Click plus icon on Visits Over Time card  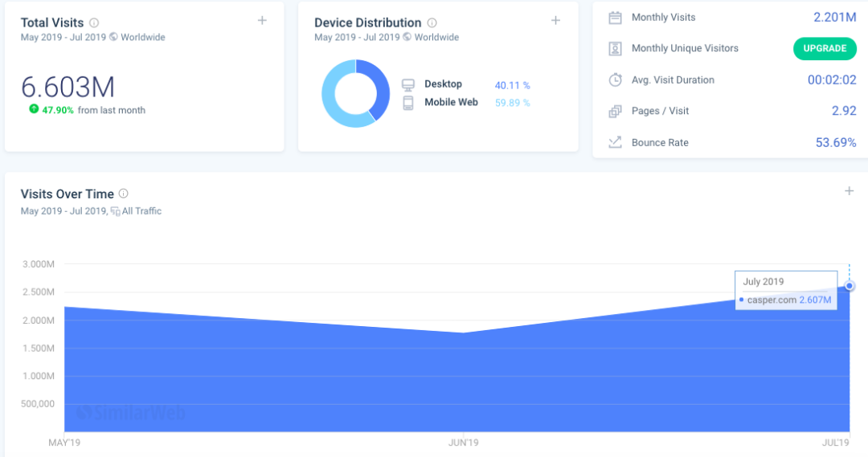(849, 191)
